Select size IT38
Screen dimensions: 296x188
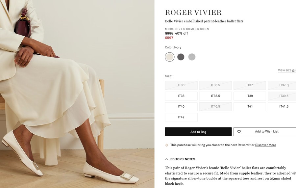pos(181,96)
